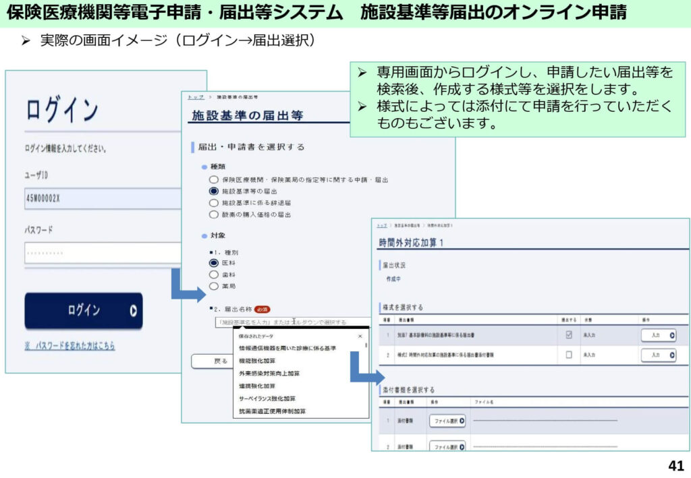Image resolution: width=691 pixels, height=478 pixels.
Task: Check the 提出する box for 様式2 row
Action: 569,355
